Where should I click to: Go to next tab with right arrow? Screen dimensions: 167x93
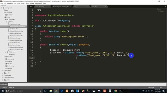point(32,6)
